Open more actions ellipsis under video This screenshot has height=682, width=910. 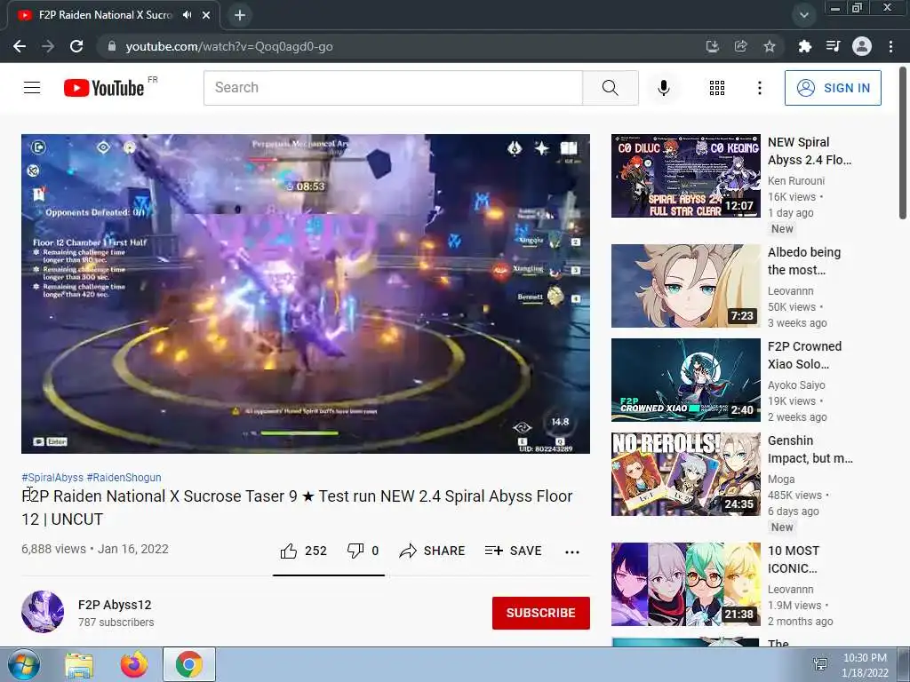click(x=572, y=552)
